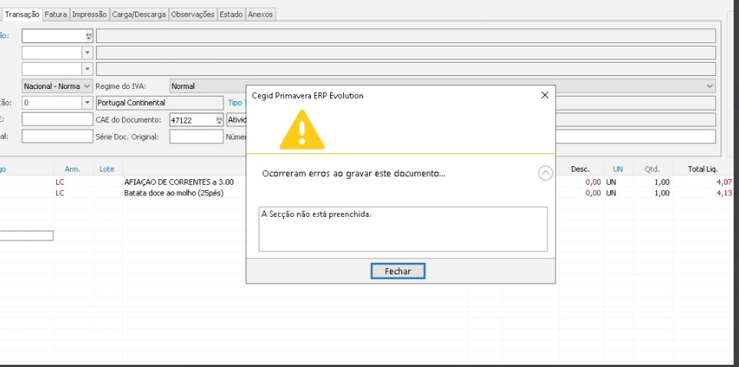This screenshot has height=367, width=739.
Task: Click the Fechar button in error dialog
Action: pyautogui.click(x=398, y=271)
